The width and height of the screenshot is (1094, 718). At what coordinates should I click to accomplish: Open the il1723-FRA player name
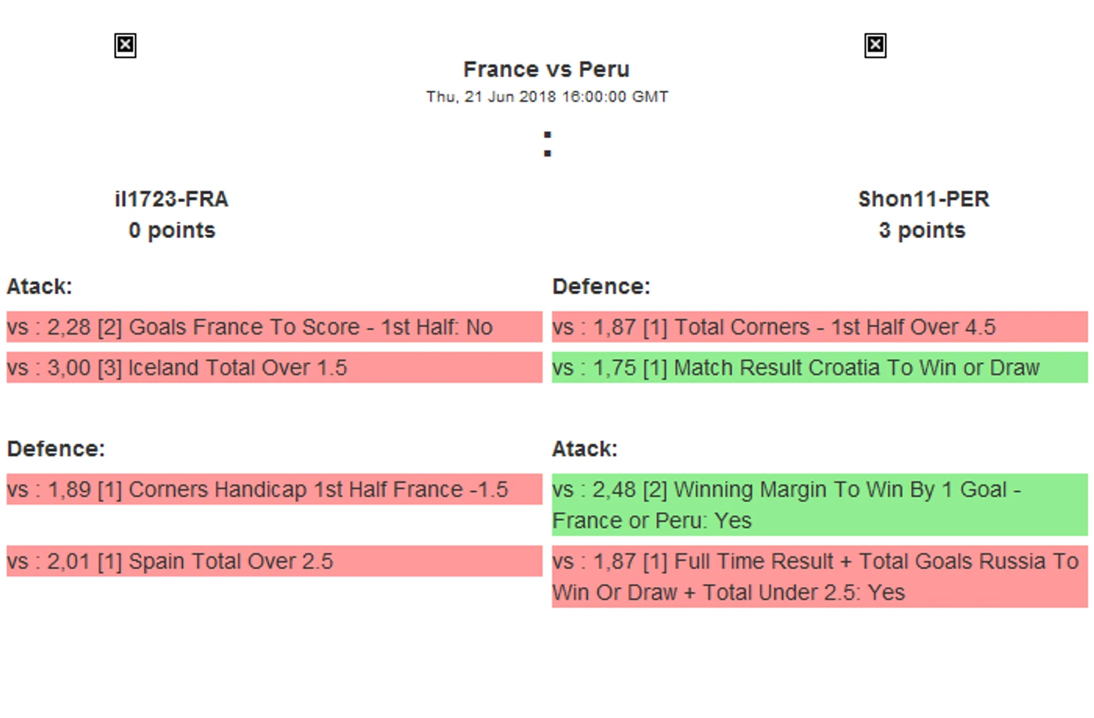pyautogui.click(x=172, y=199)
